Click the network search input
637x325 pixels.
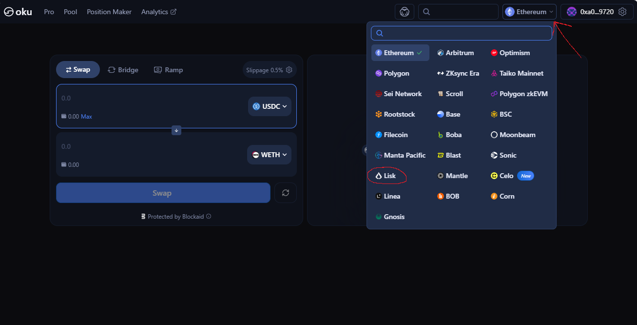point(462,33)
